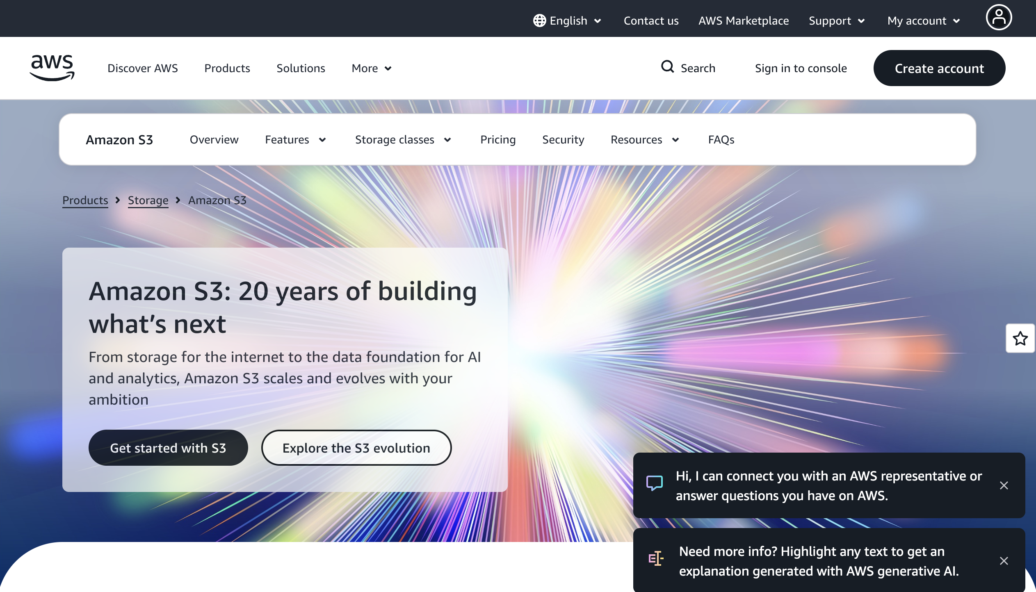Open the Resources dropdown
The width and height of the screenshot is (1036, 592).
644,139
